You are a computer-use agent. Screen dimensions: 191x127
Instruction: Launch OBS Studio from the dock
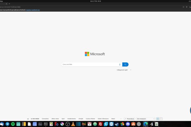click(67, 124)
